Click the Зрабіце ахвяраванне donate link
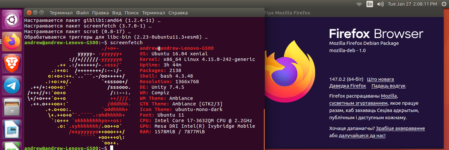The image size is (449, 150). [400, 128]
